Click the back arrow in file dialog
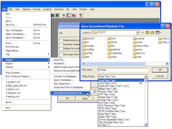172x129 pixels. coord(143,33)
